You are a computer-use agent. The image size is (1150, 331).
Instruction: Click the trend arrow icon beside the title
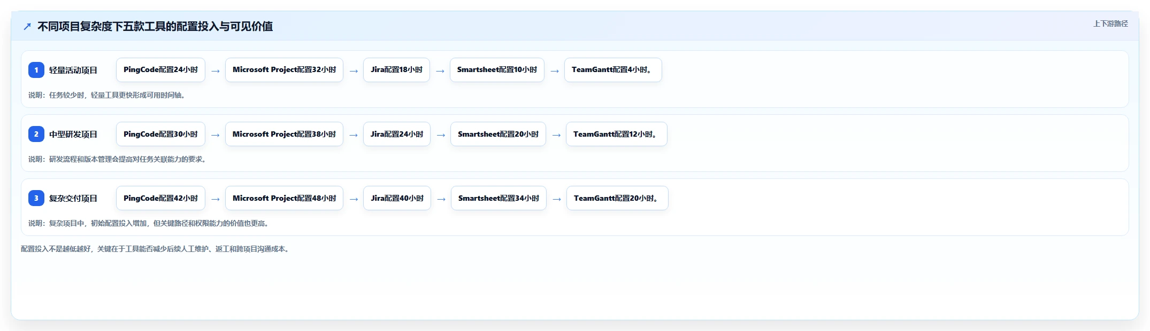pos(27,26)
